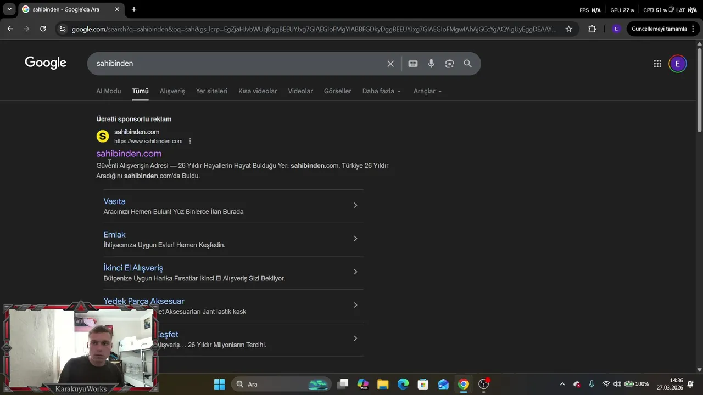Open the volume speaker tray icon

pyautogui.click(x=617, y=384)
